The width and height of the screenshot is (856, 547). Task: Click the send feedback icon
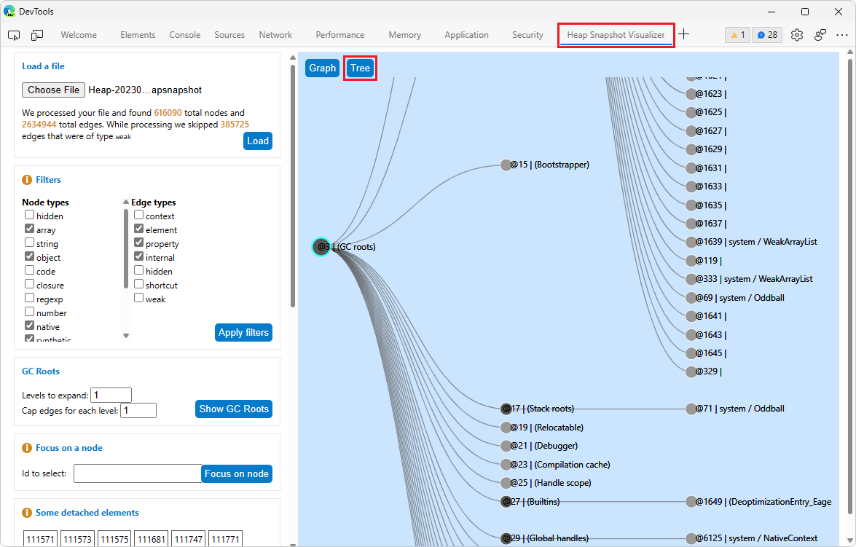pos(820,34)
